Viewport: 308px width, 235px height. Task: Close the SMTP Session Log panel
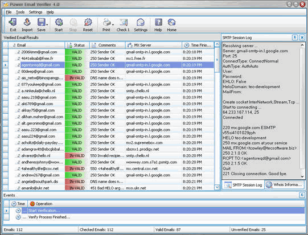(x=302, y=38)
